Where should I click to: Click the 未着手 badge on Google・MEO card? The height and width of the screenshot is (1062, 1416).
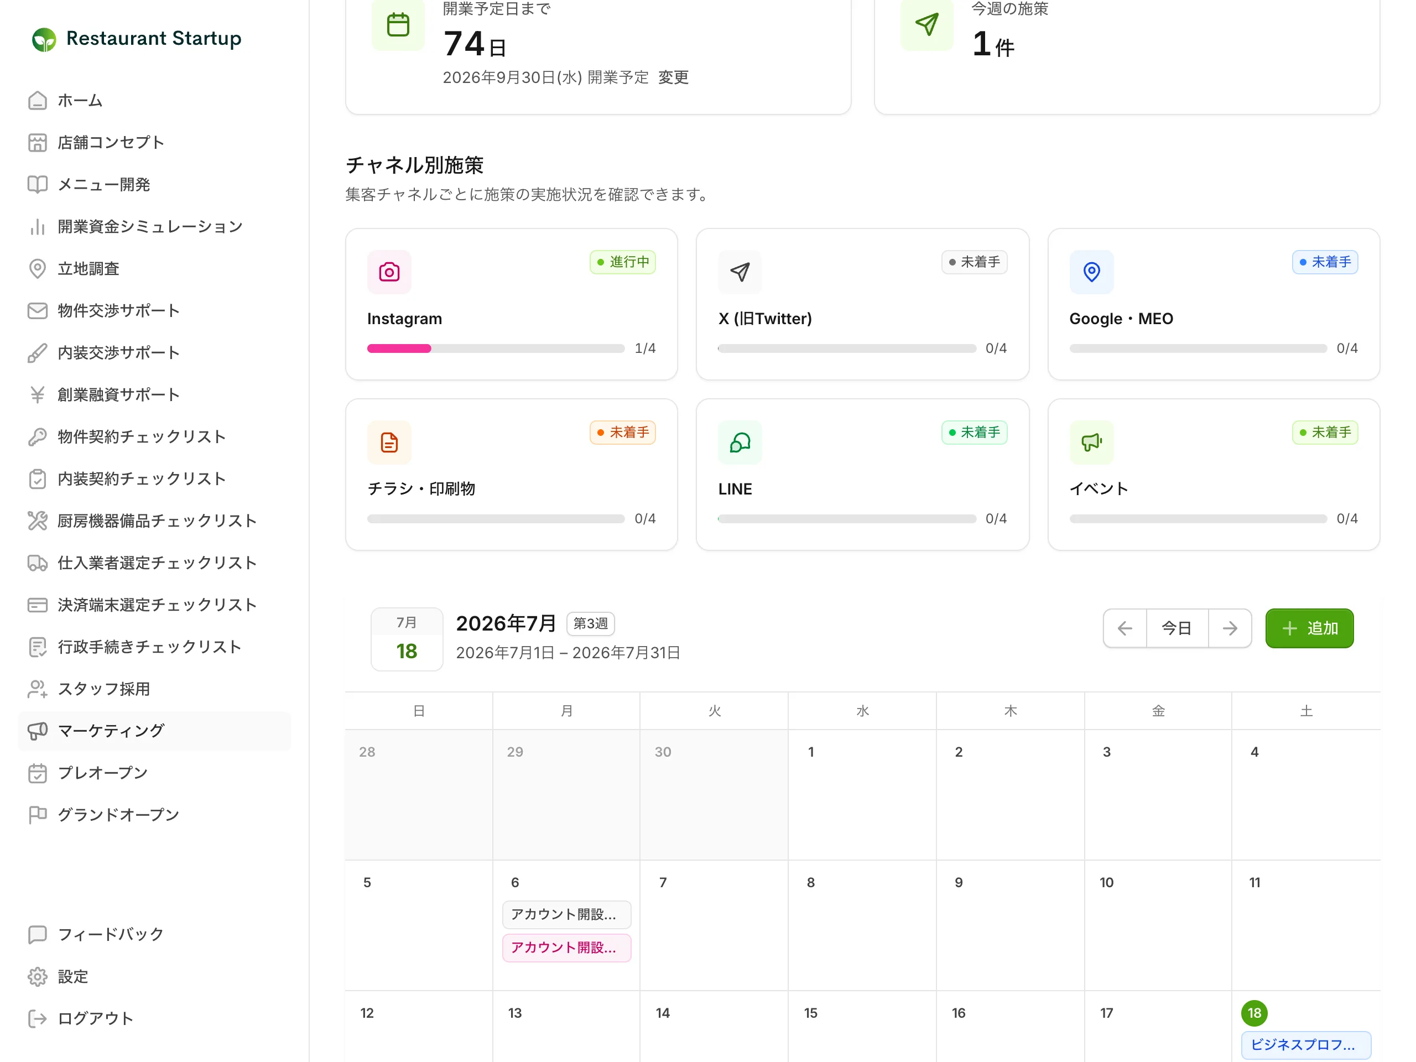click(1325, 262)
